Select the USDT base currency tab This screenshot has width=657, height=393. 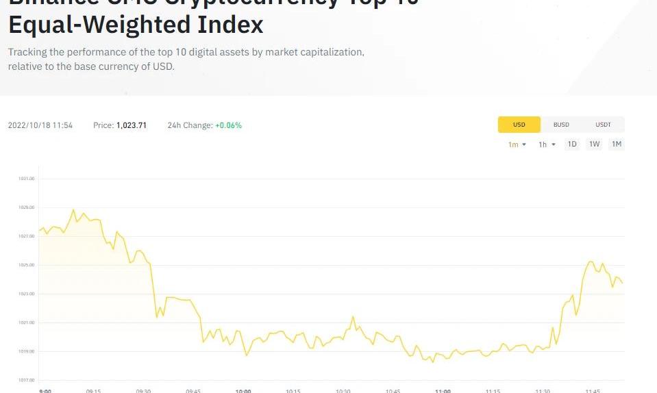[603, 125]
